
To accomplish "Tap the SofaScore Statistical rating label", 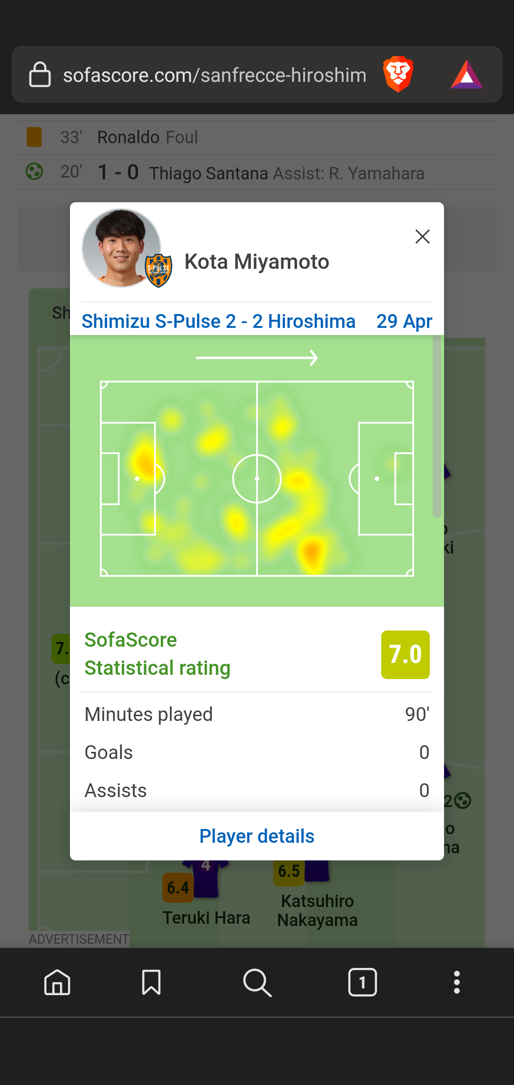I will (x=157, y=654).
